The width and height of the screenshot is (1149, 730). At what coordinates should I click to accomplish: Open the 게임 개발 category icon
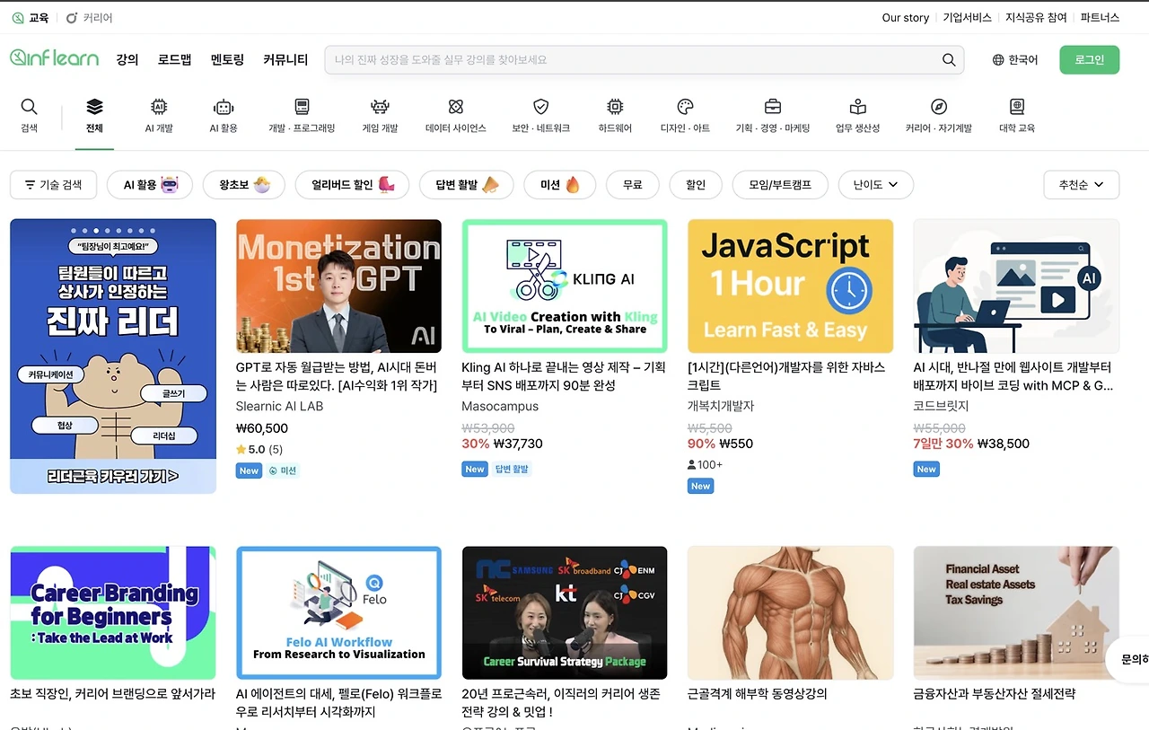[380, 107]
